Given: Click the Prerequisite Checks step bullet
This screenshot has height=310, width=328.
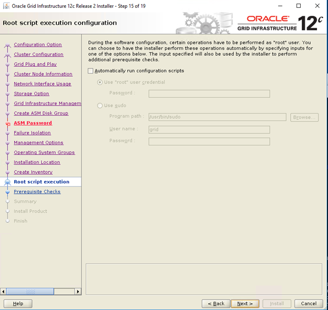Looking at the screenshot, I should click(x=7, y=192).
